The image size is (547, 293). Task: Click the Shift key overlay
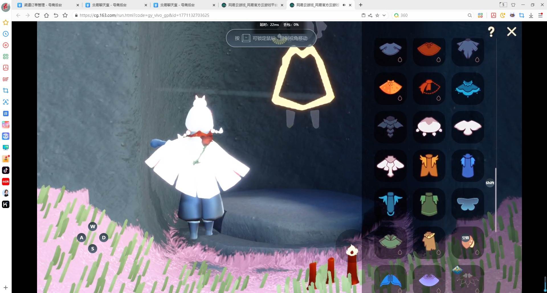tap(490, 183)
